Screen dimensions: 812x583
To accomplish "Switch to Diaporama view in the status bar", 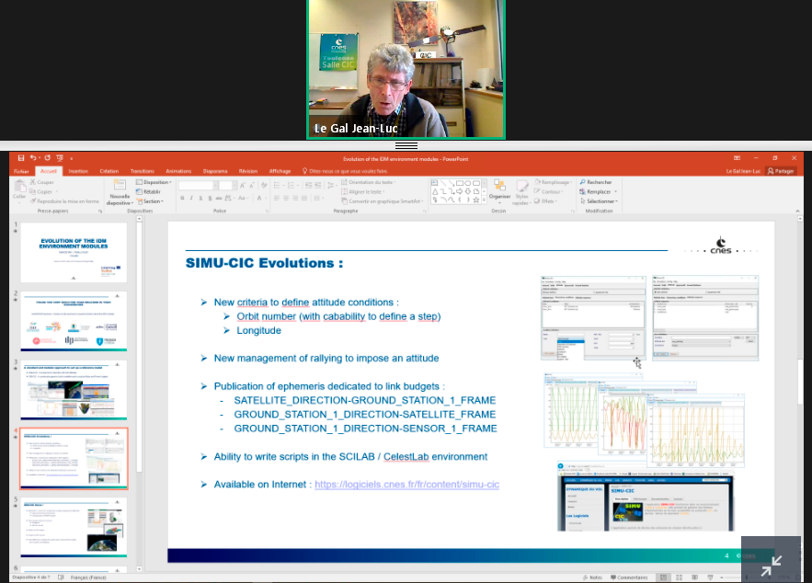I will 708,577.
